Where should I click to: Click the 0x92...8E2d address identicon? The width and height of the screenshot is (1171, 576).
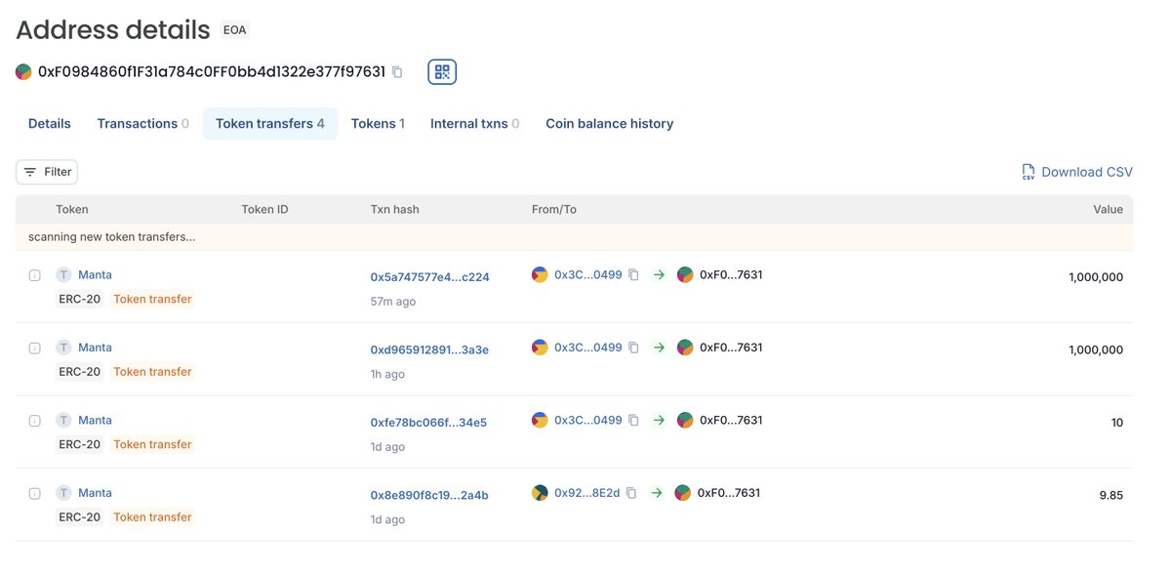click(x=540, y=493)
